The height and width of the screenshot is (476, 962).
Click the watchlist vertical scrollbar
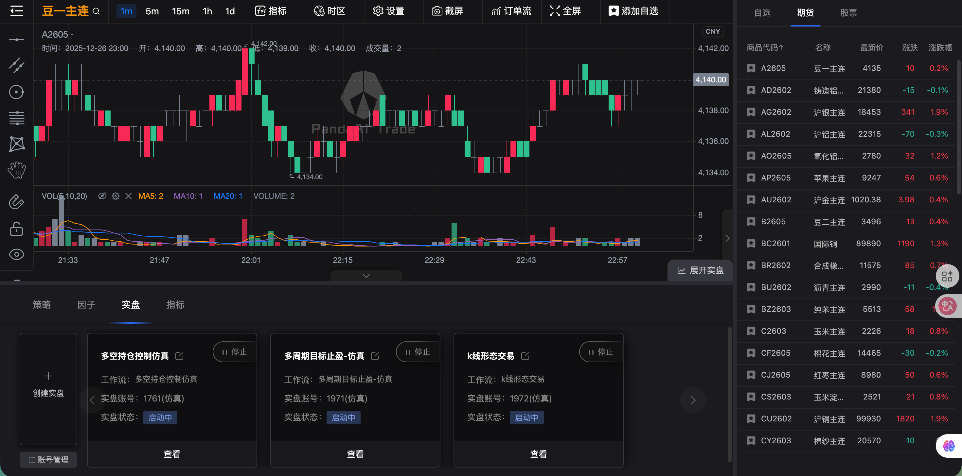pos(959,127)
